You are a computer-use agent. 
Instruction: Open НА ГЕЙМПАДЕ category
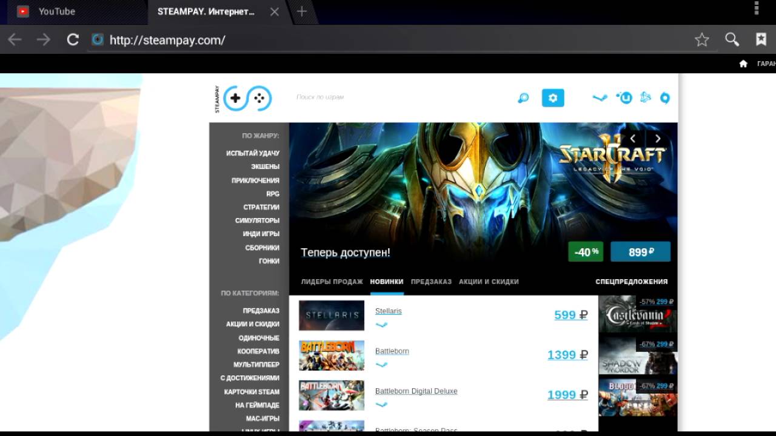[257, 405]
